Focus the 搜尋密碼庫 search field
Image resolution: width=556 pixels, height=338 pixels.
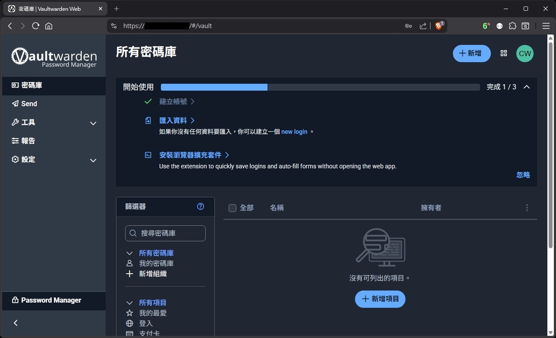coord(165,233)
